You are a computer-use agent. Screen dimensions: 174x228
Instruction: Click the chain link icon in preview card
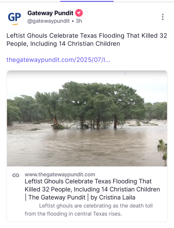[x=16, y=175]
